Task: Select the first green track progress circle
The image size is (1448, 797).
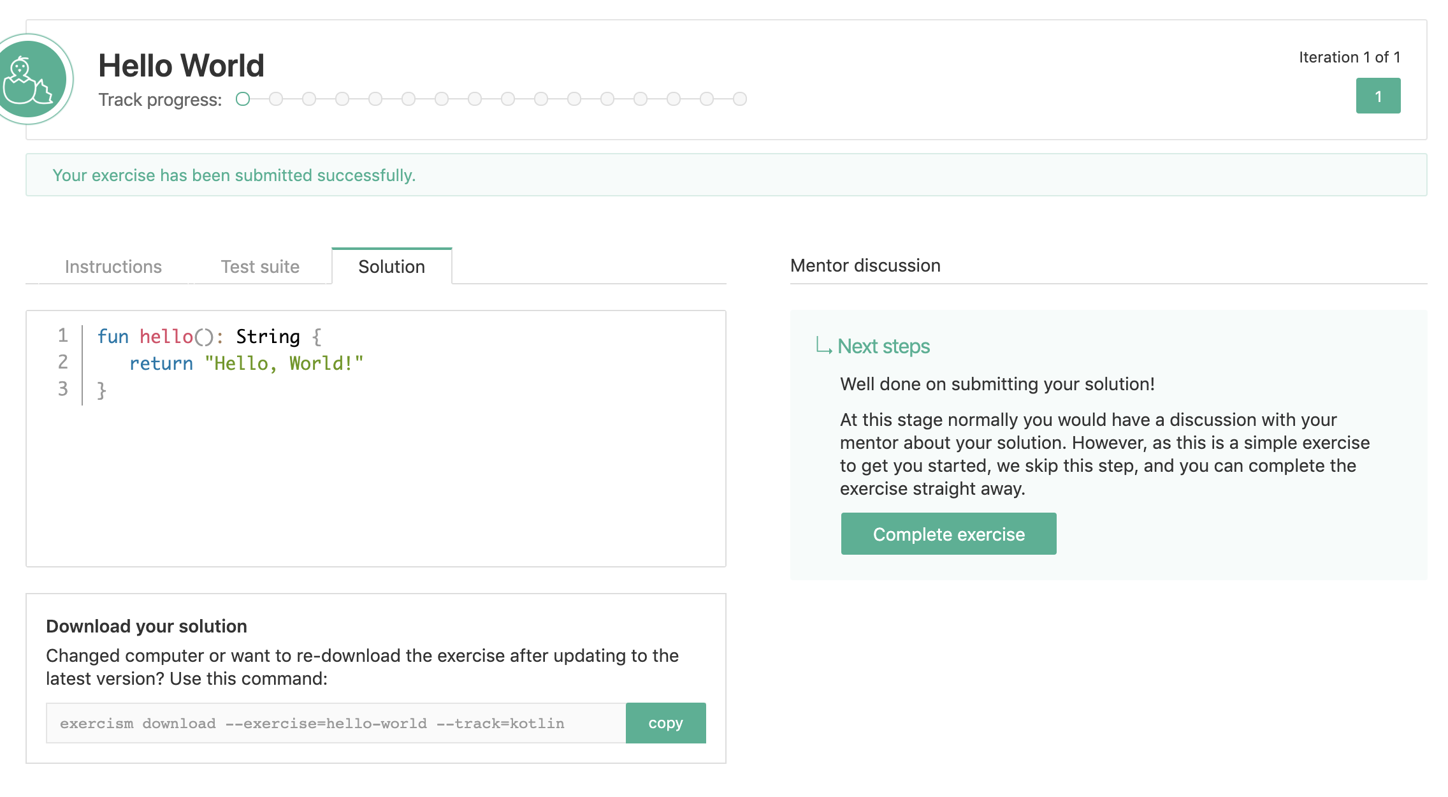Action: [x=243, y=99]
